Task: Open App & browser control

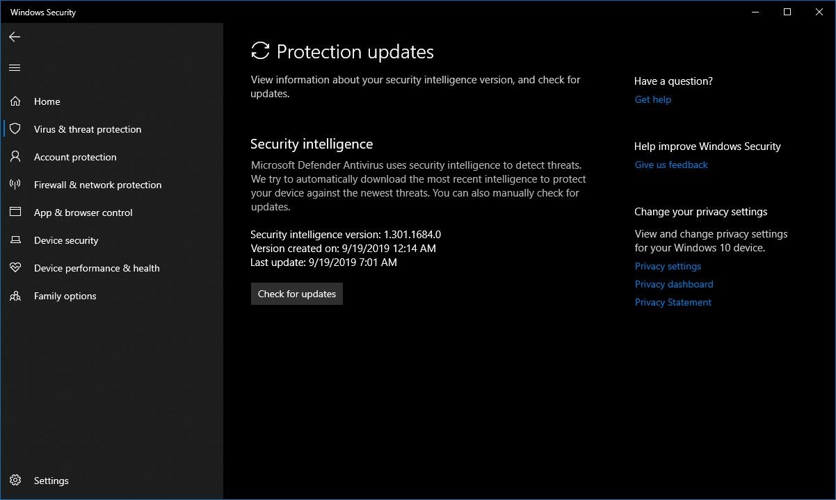Action: click(83, 212)
